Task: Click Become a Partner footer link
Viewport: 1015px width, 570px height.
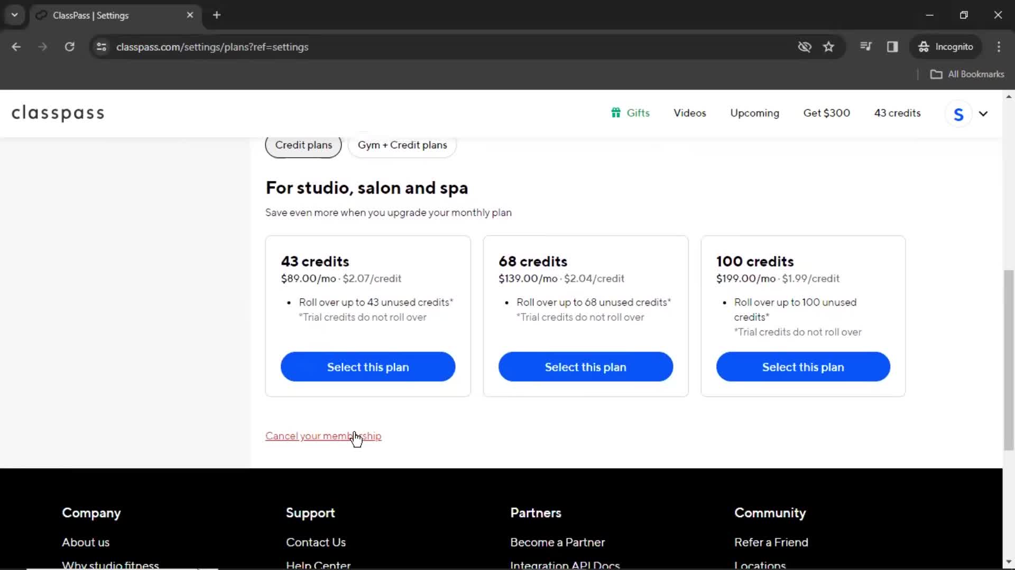Action: [x=557, y=542]
